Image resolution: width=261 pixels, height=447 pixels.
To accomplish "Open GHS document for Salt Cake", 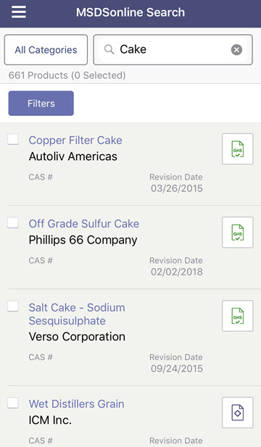I will click(x=238, y=316).
